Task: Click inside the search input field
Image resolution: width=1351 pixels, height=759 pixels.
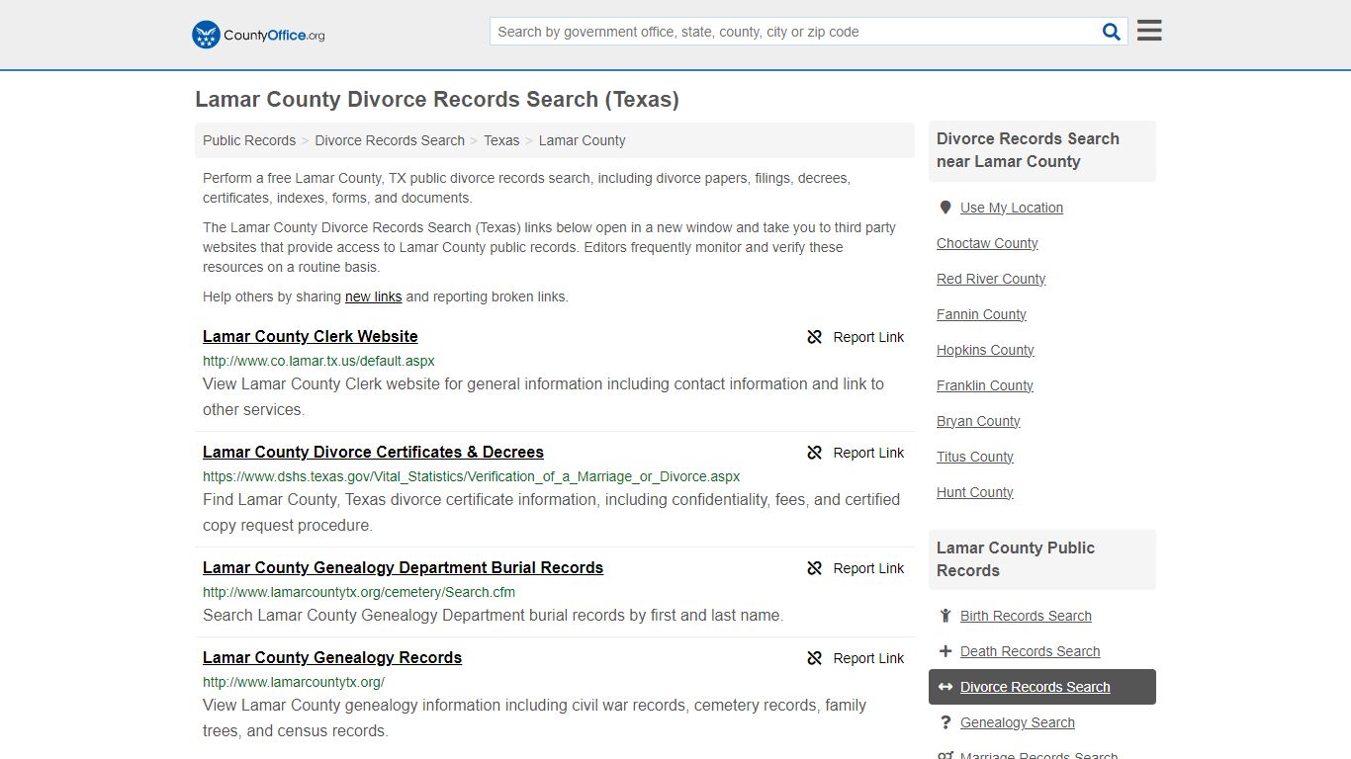Action: click(791, 31)
